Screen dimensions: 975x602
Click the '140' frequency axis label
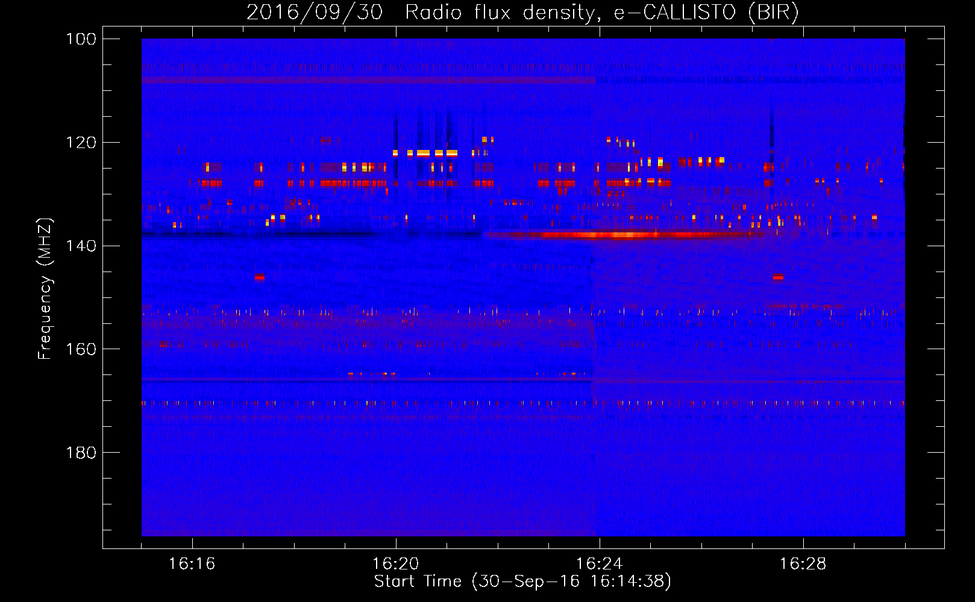(x=81, y=246)
